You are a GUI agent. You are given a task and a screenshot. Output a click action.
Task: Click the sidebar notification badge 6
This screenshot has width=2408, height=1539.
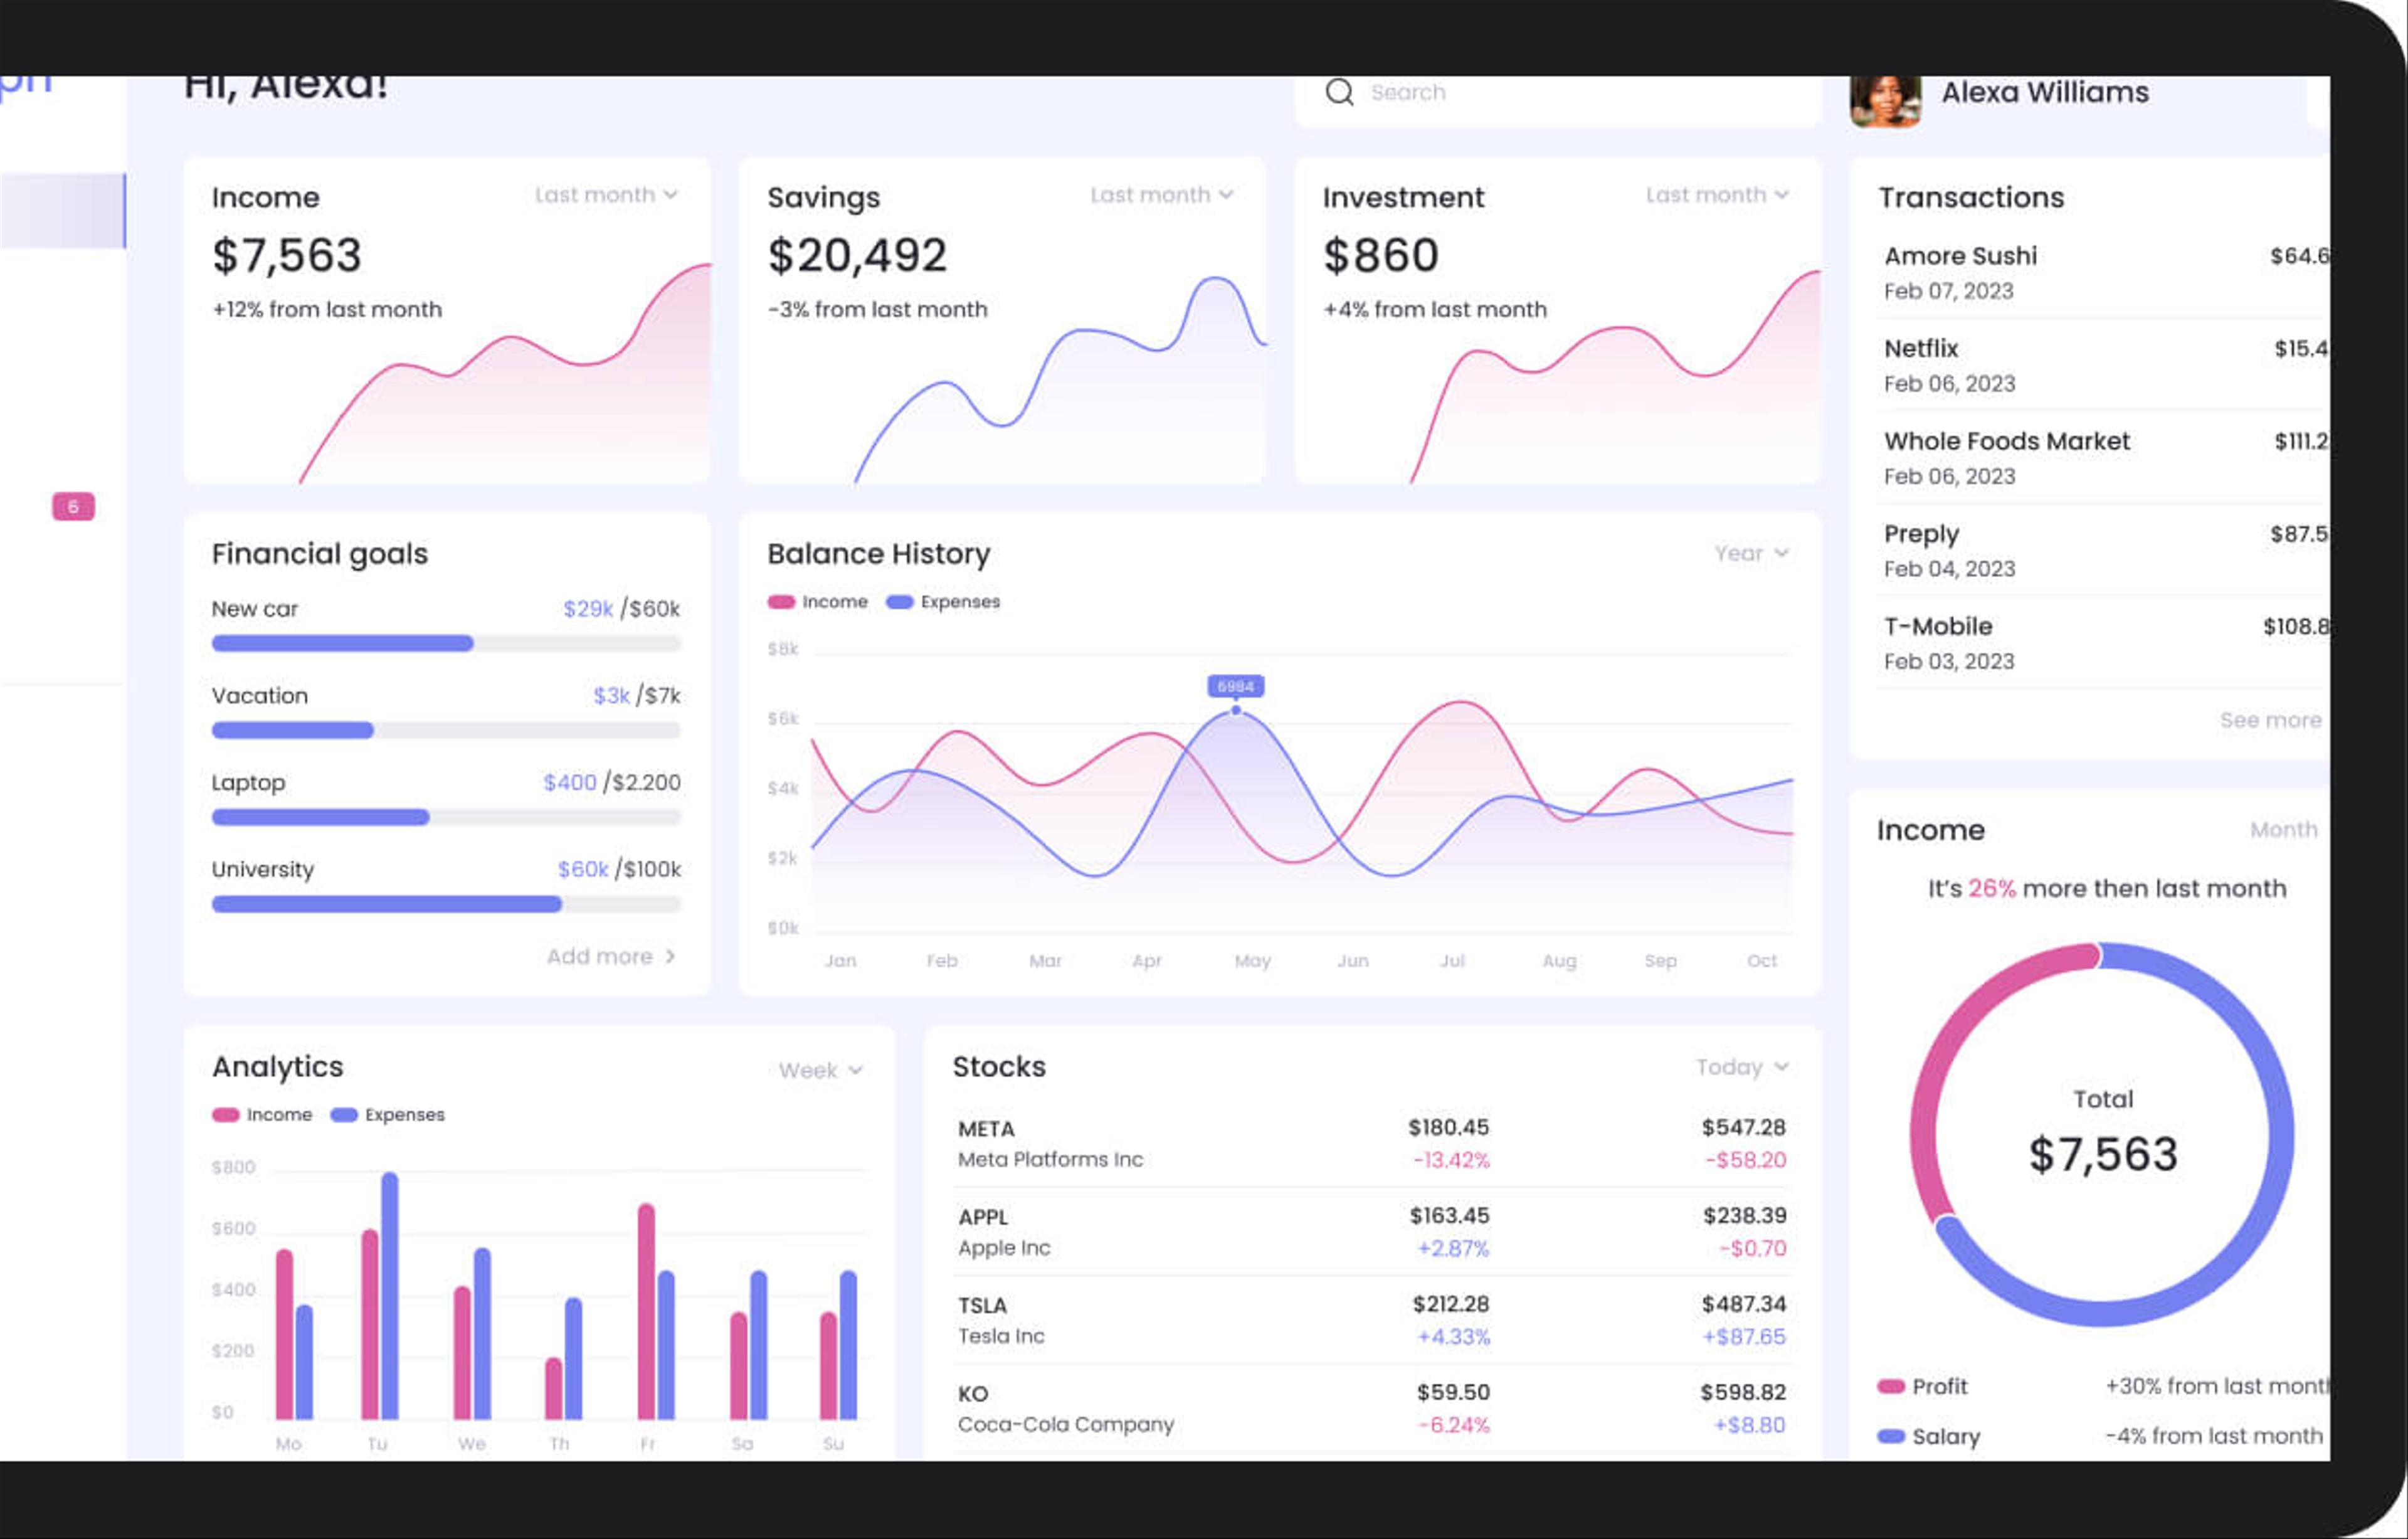pyautogui.click(x=73, y=506)
